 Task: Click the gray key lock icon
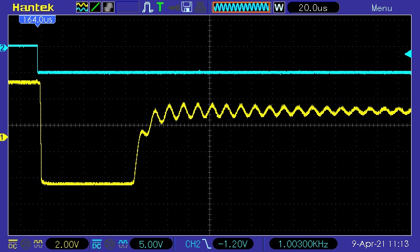(x=173, y=7)
